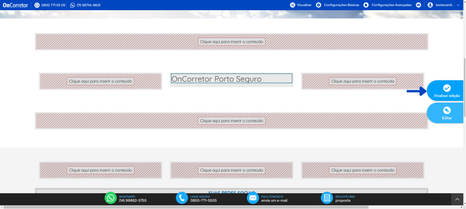The width and height of the screenshot is (466, 209).
Task: Click the headset phone icon in the header
Action: [x=37, y=5]
